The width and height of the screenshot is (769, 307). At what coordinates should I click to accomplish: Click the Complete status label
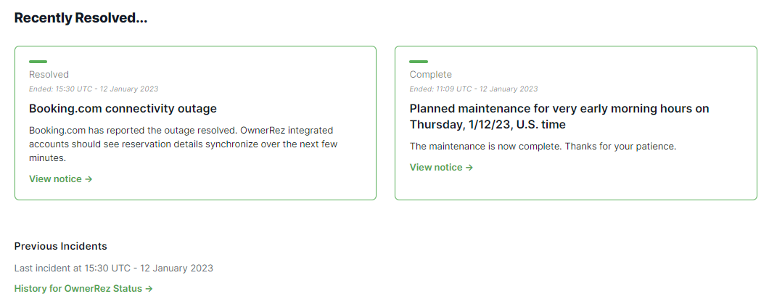430,74
